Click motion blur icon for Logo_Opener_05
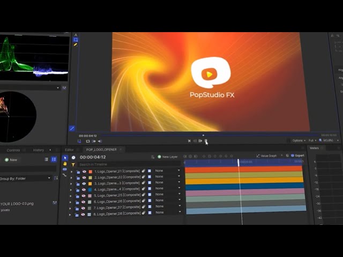343x257 pixels. (x=144, y=195)
